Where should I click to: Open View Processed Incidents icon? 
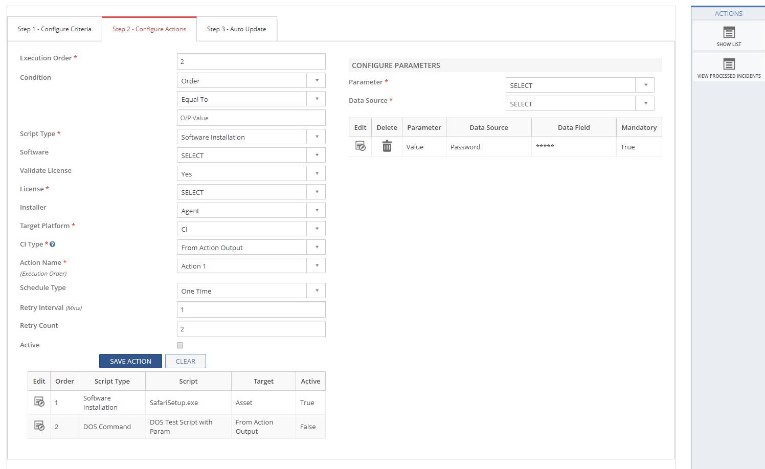coord(729,64)
